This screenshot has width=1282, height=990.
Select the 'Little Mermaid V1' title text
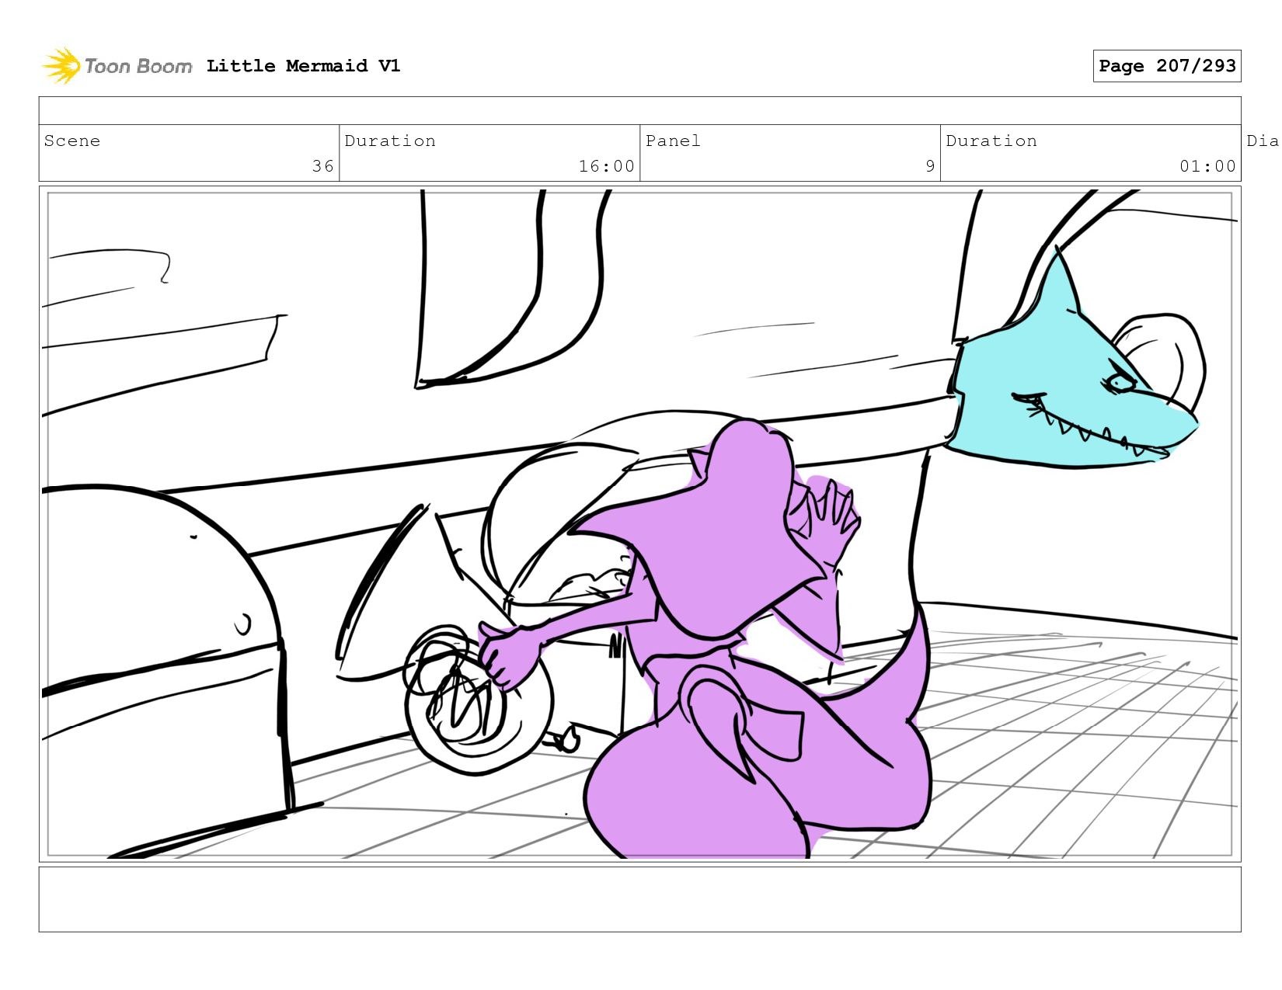[x=303, y=66]
